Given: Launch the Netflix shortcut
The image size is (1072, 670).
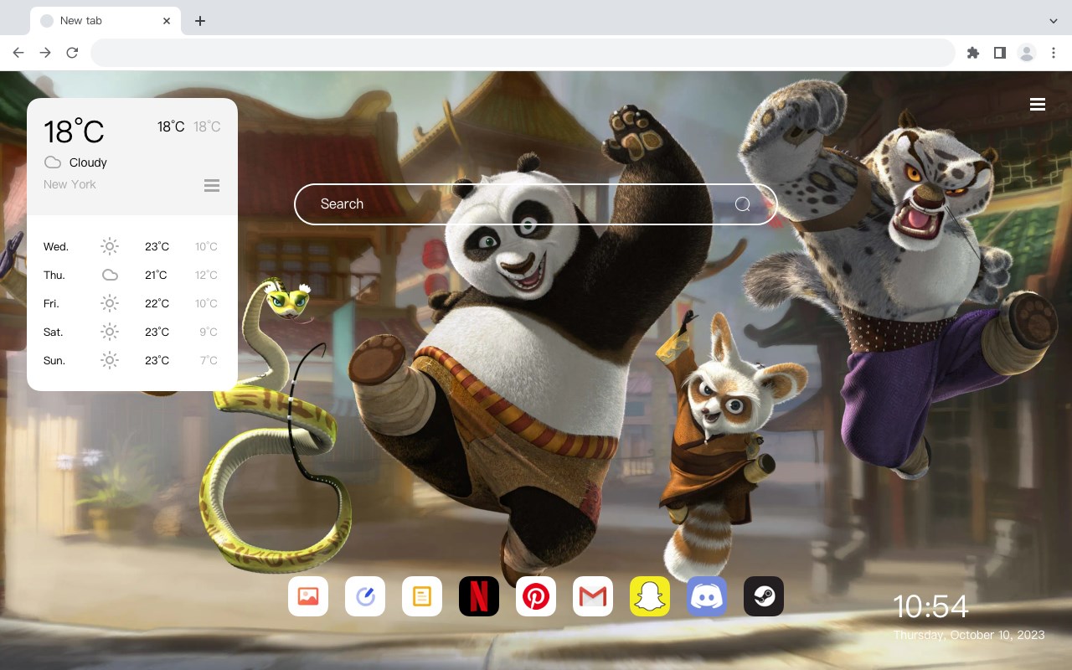Looking at the screenshot, I should click(x=479, y=596).
